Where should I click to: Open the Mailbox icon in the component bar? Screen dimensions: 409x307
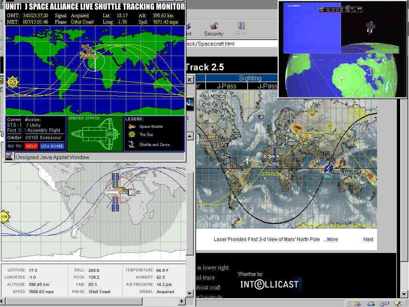point(370,303)
